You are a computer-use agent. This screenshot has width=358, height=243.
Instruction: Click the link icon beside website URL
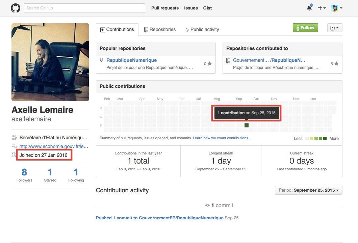pyautogui.click(x=14, y=146)
